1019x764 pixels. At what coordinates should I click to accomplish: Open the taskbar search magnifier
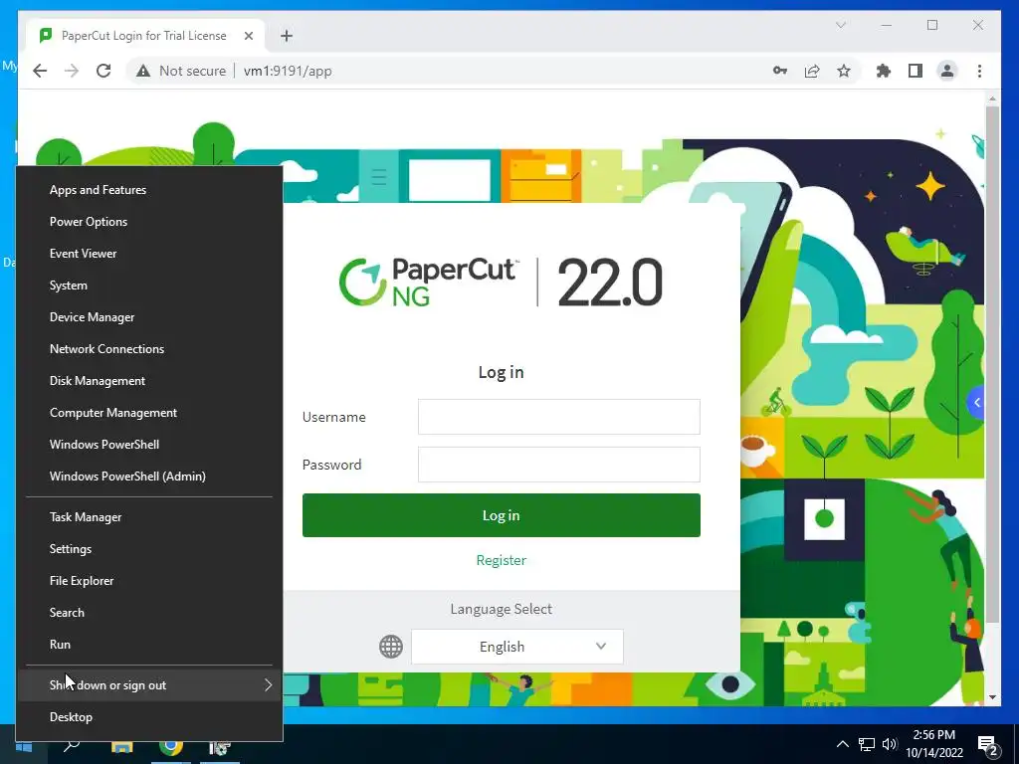[72, 745]
